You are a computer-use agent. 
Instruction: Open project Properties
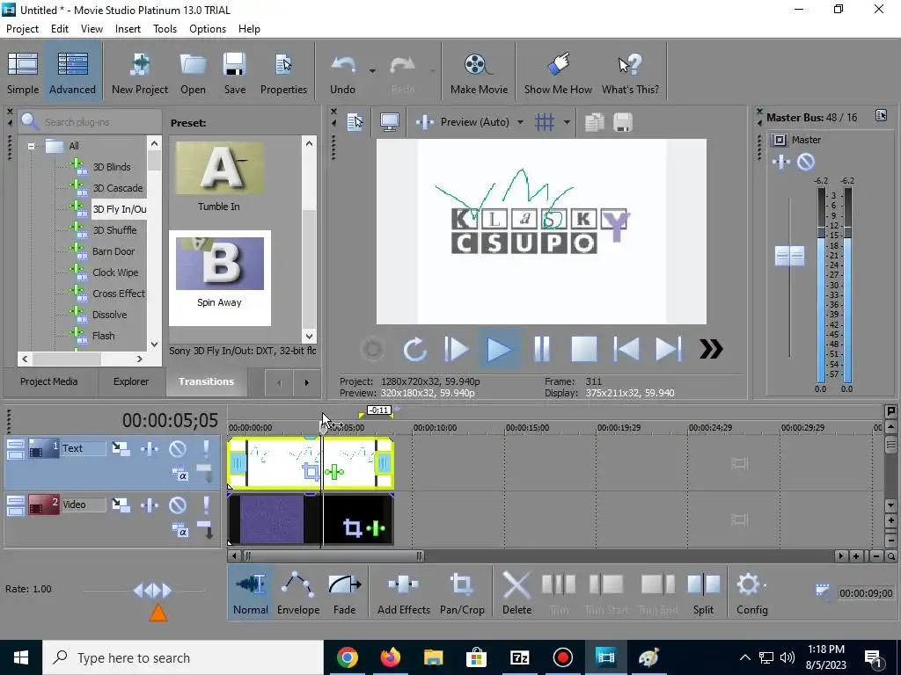click(283, 73)
